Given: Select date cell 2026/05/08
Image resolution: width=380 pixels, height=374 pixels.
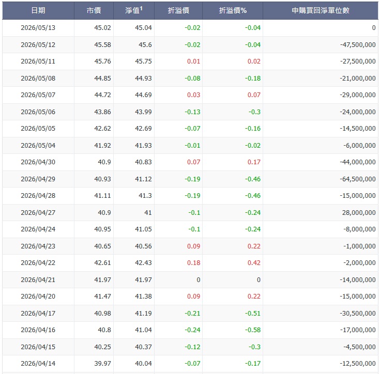Looking at the screenshot, I should tap(38, 79).
